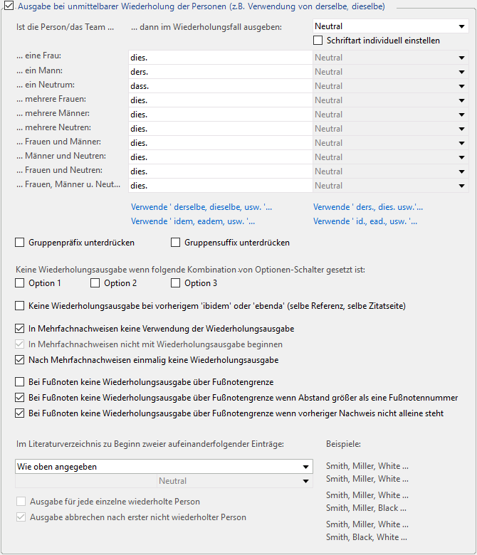Open Neutral dropdown in 'Männer und Neutren' row
This screenshot has width=477, height=555.
(391, 157)
